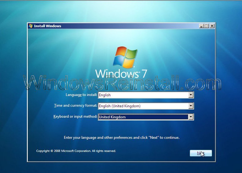Click the Windows 7 wordmark text
This screenshot has width=242, height=173.
pyautogui.click(x=121, y=74)
